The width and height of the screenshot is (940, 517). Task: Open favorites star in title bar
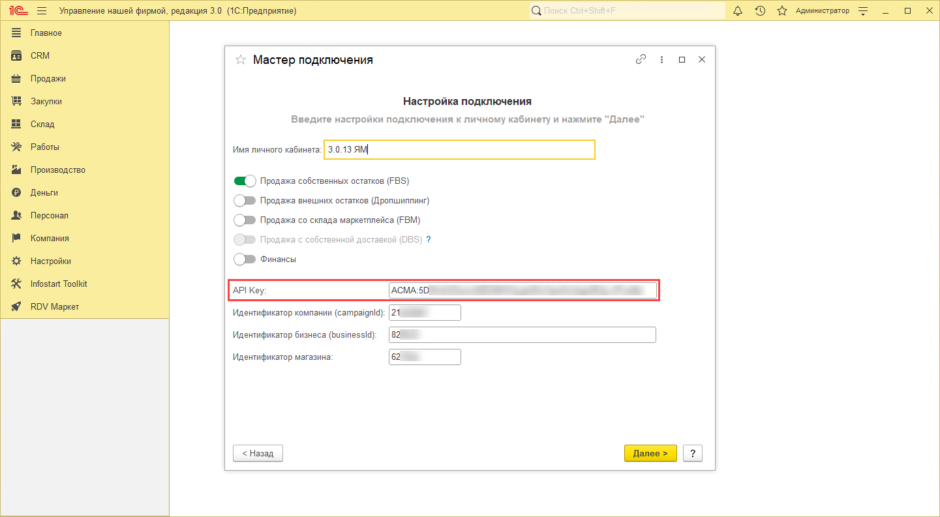pyautogui.click(x=781, y=10)
